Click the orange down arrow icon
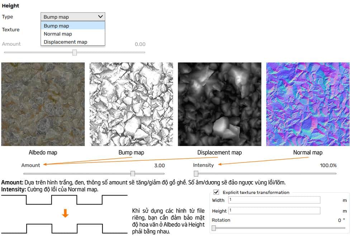Image resolution: width=355 pixels, height=236 pixels. click(65, 214)
